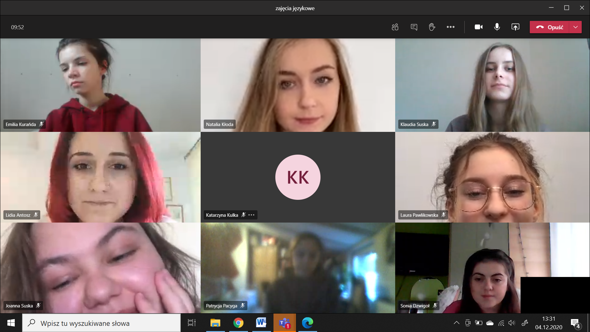The image size is (590, 332).
Task: Select Sonia Dzwigoł's video tile
Action: pyautogui.click(x=492, y=268)
